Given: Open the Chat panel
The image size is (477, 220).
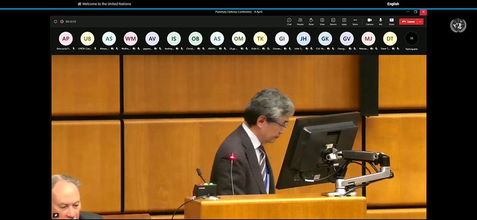Looking at the screenshot, I should click(289, 21).
